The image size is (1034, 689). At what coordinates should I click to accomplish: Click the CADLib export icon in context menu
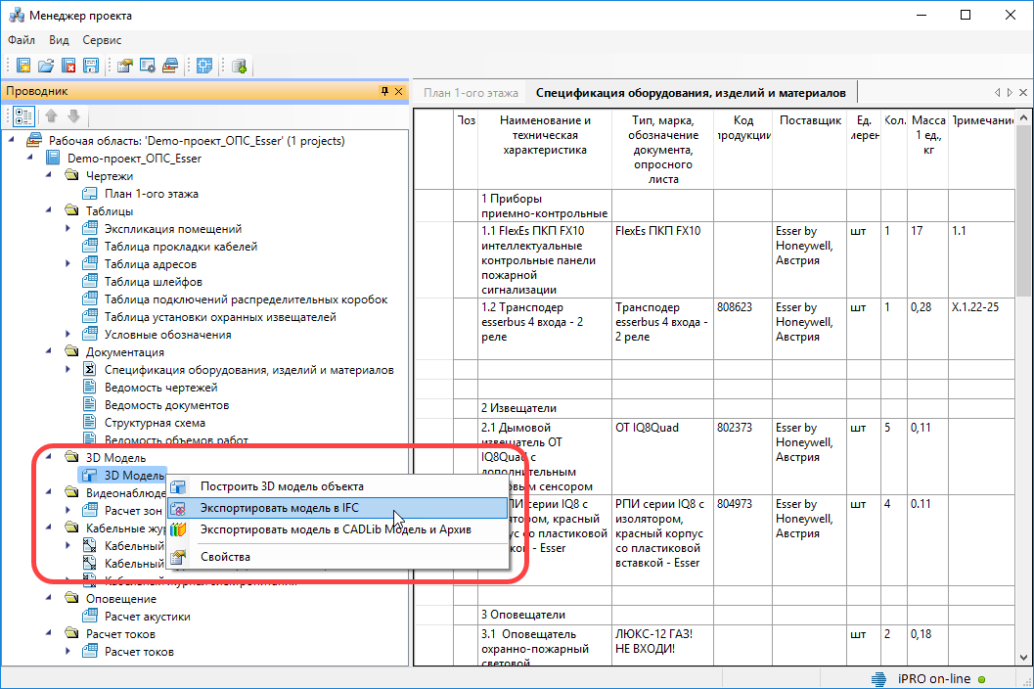tap(179, 529)
